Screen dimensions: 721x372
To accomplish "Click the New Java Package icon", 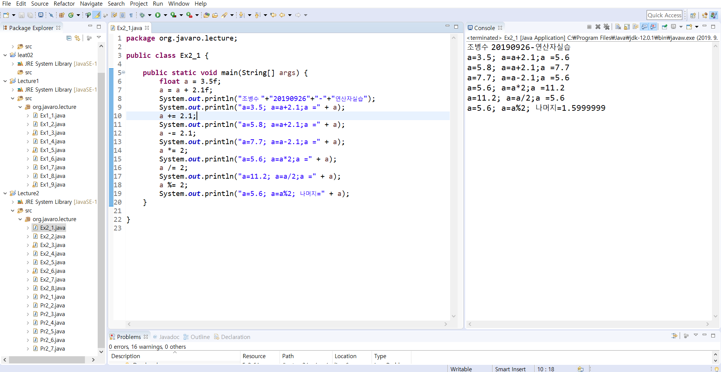I will tap(62, 15).
